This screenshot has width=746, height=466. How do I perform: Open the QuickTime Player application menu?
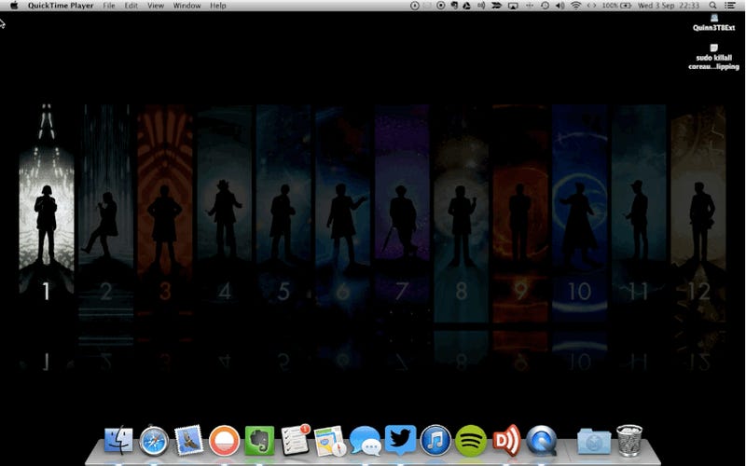tap(61, 6)
